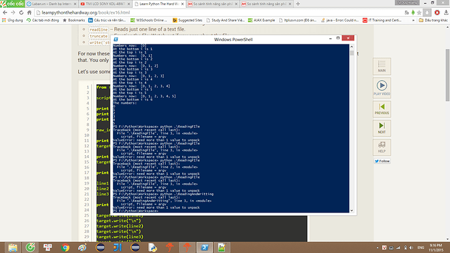Open Suggested Sites bookmark
Image resolution: width=450 pixels, height=253 pixels.
(187, 20)
